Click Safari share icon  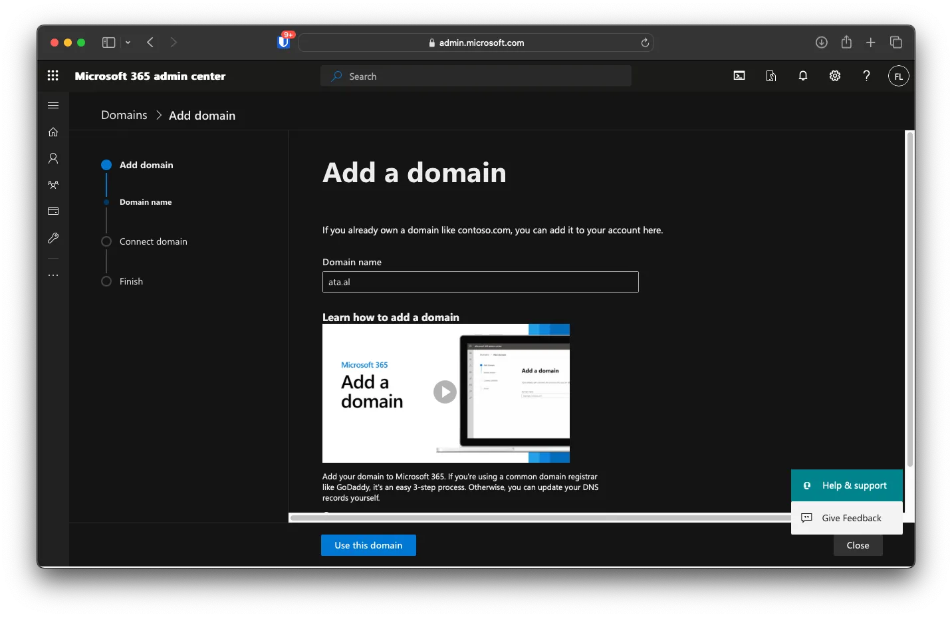[x=846, y=42]
